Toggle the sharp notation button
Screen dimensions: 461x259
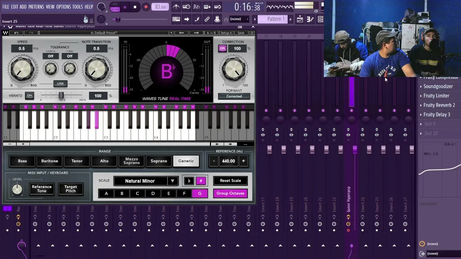(x=201, y=181)
